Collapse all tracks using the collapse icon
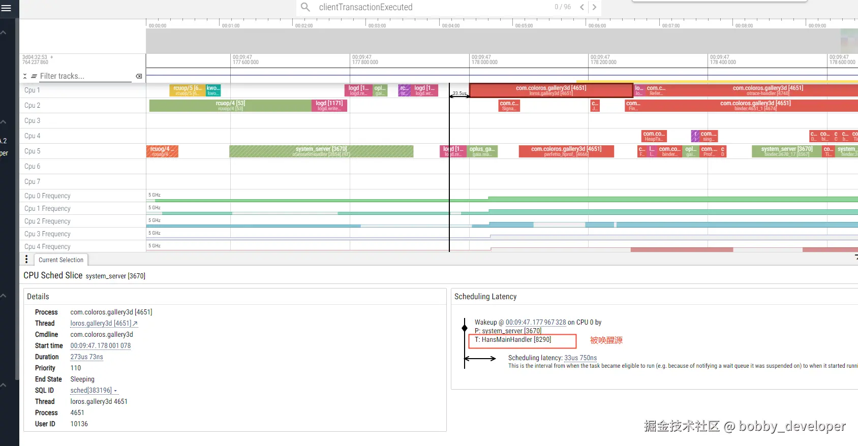Screen dimensions: 858x446 (x=25, y=76)
